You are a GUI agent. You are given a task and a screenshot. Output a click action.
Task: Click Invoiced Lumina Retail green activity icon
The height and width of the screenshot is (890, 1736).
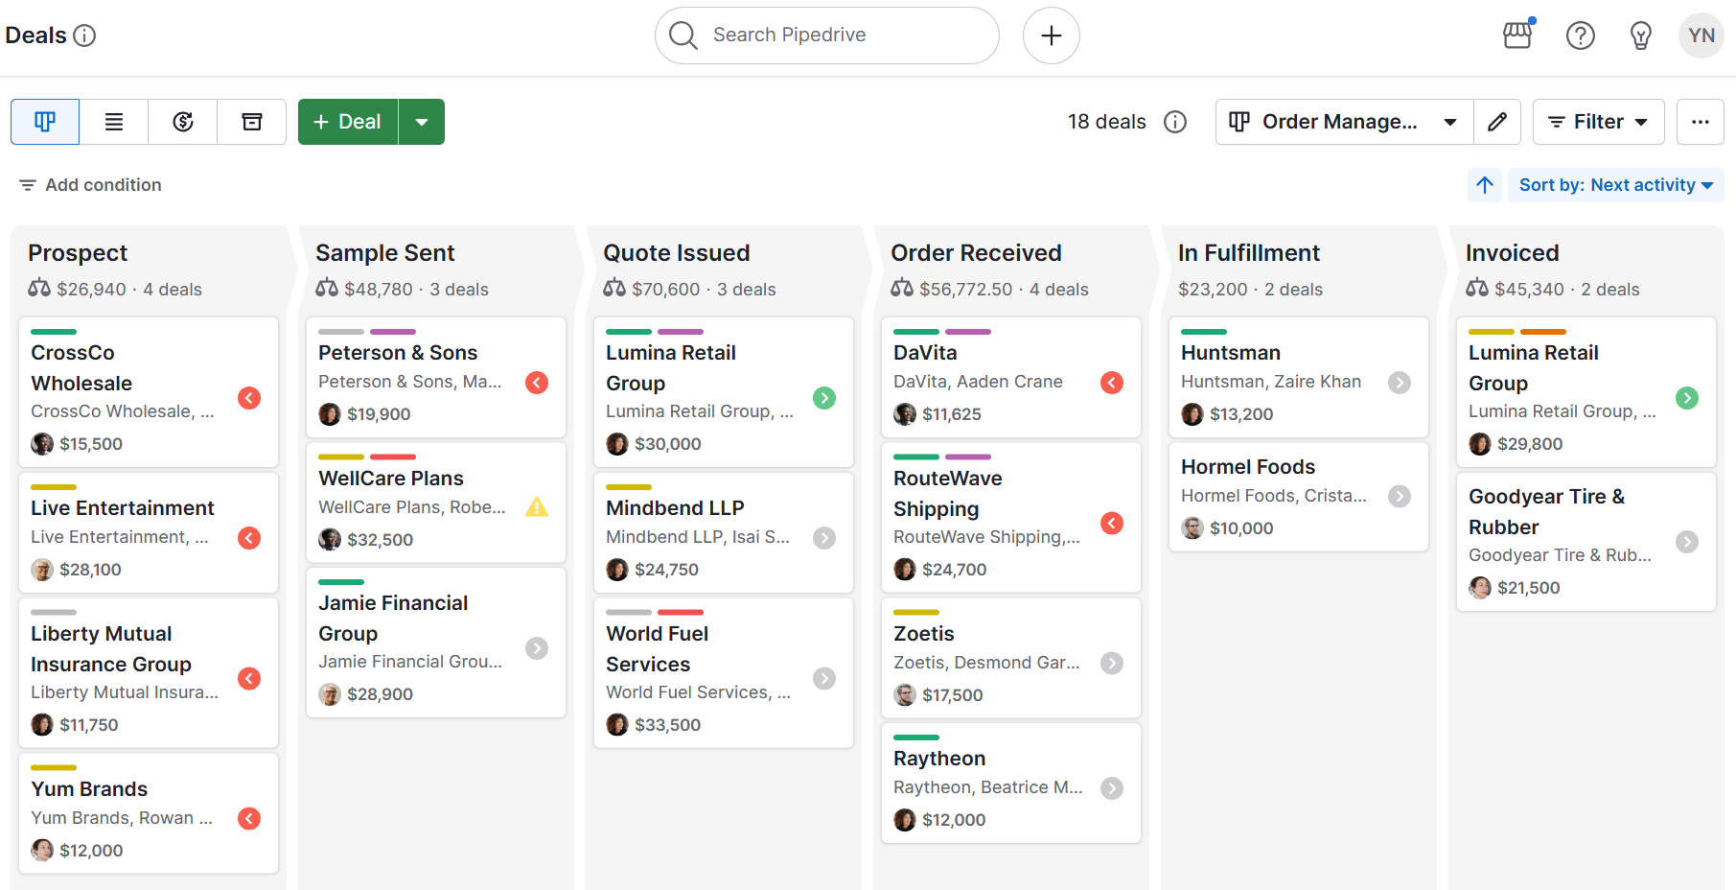1687,398
